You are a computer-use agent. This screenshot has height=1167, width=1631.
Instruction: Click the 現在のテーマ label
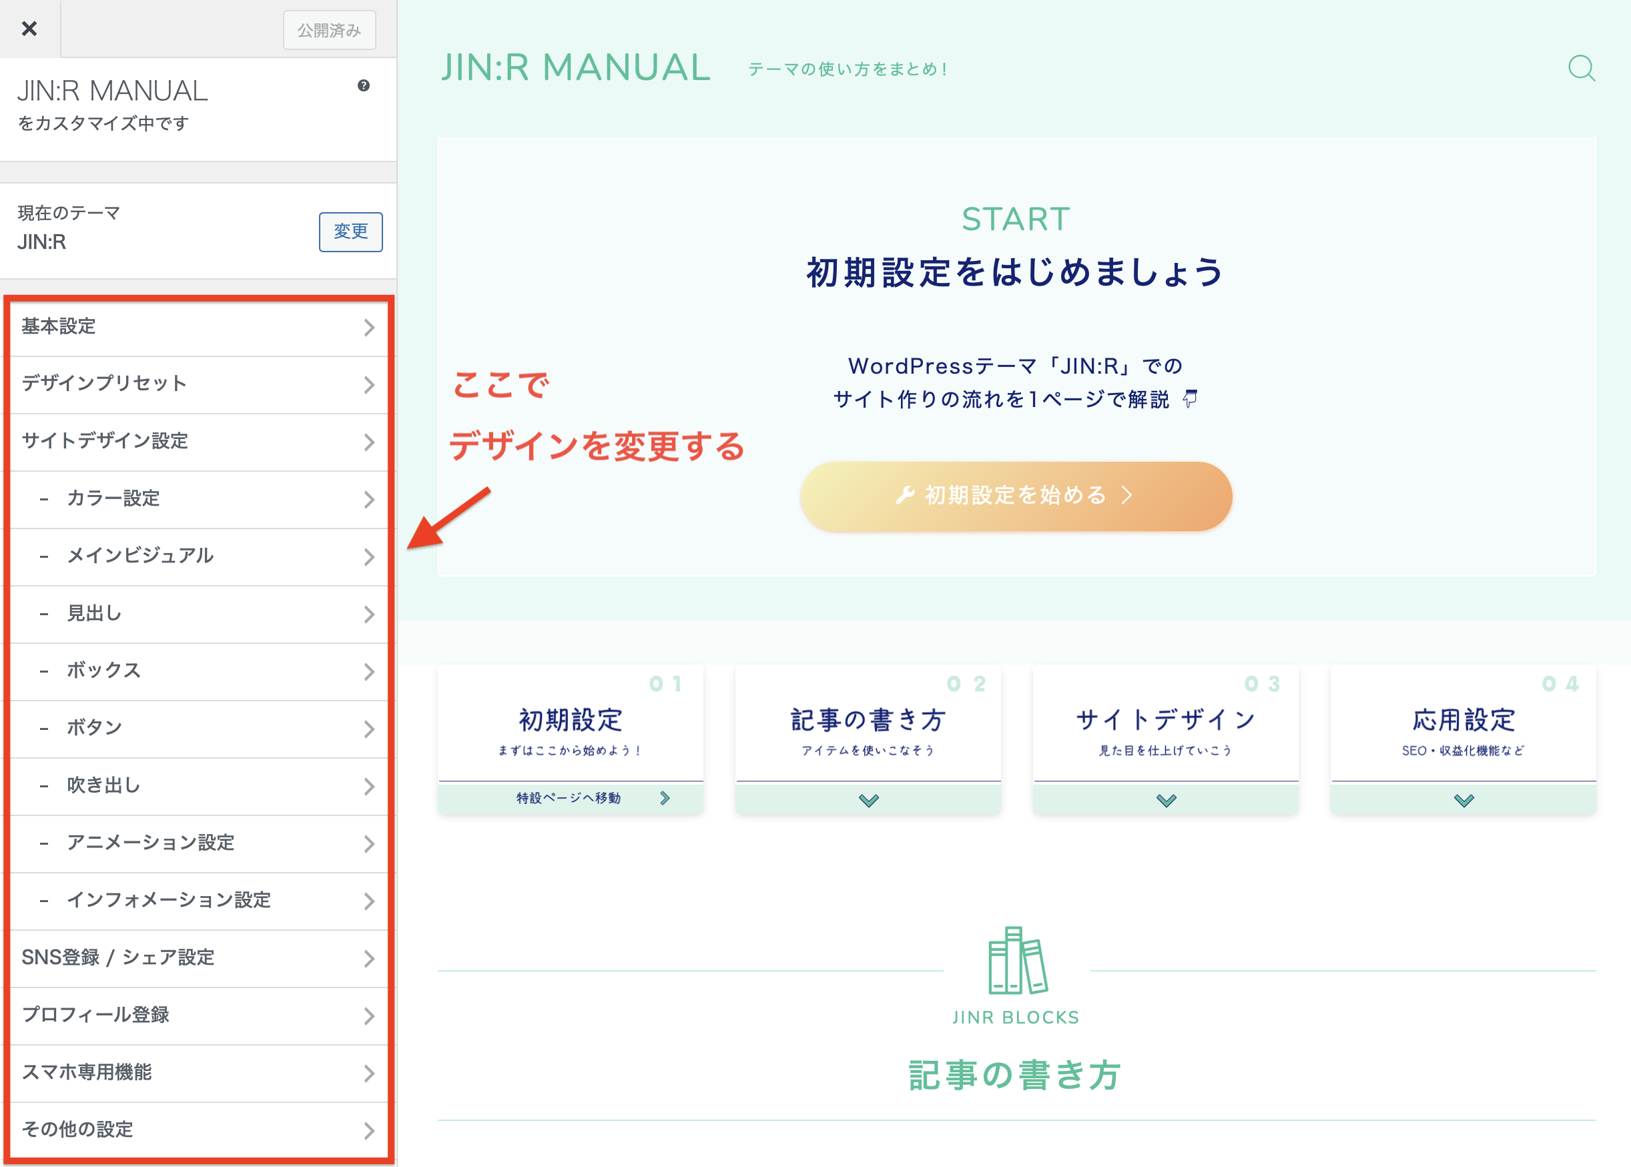69,213
